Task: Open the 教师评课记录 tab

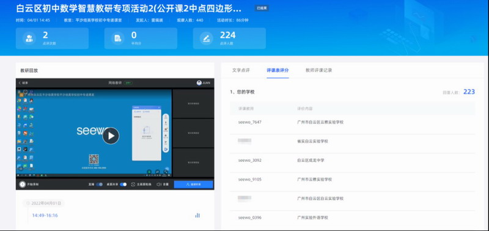Action: tap(318, 70)
